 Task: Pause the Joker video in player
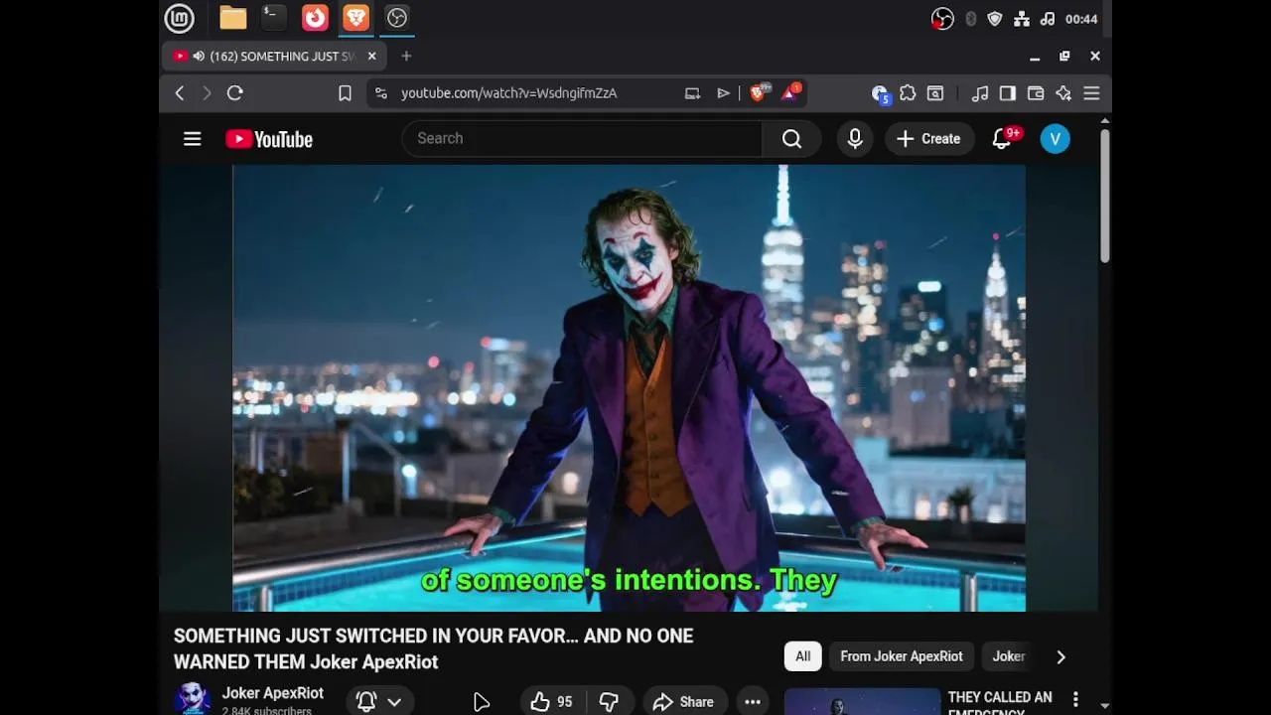tap(629, 387)
